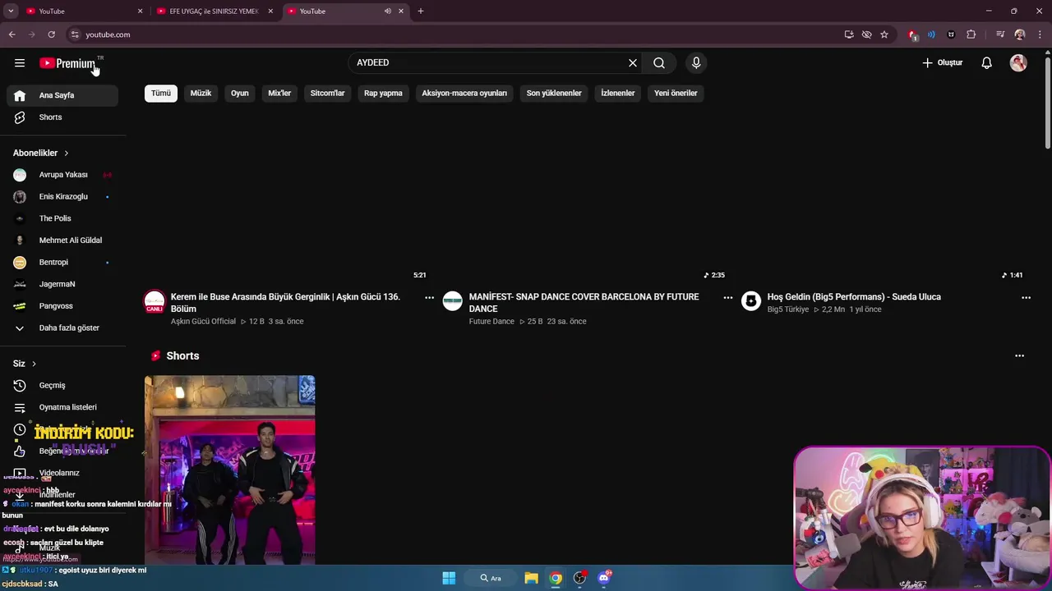This screenshot has height=591, width=1052.
Task: Select the Son yüklenenler chip
Action: tap(554, 94)
